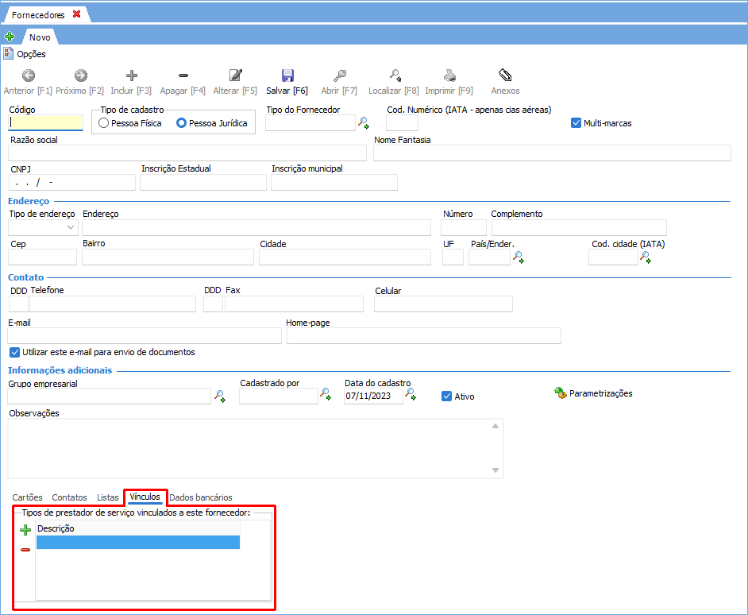Click the Imprimir [F9] printer icon

[x=449, y=75]
